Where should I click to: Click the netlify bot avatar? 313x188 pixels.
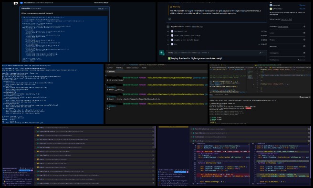(162, 53)
